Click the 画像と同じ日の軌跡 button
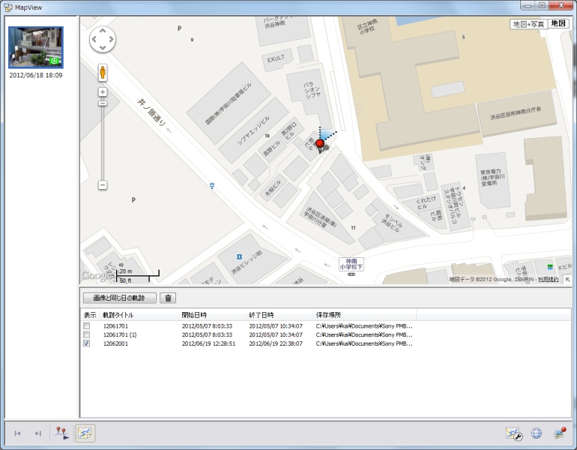The image size is (577, 450). [120, 298]
